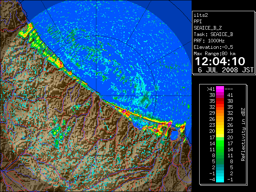Select the -4 legend value
Viewport: 256px width, 192px height.
(x=212, y=179)
